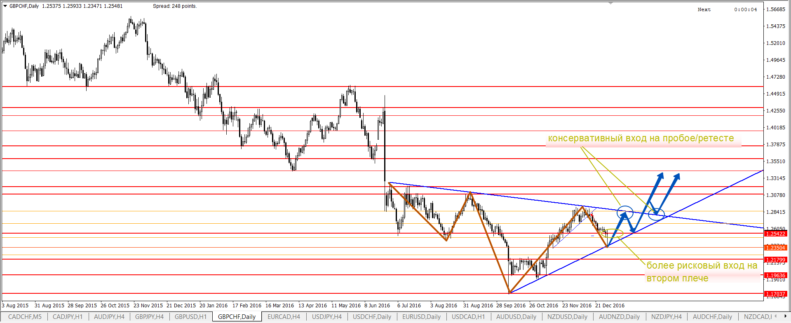The height and width of the screenshot is (323, 791).
Task: Select the 'консервативный вход на пробое/ретесте' text label
Action: [641, 138]
